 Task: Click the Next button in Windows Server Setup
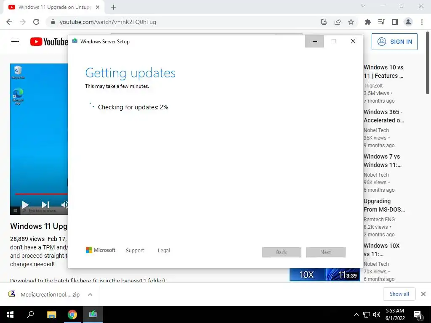coord(326,252)
